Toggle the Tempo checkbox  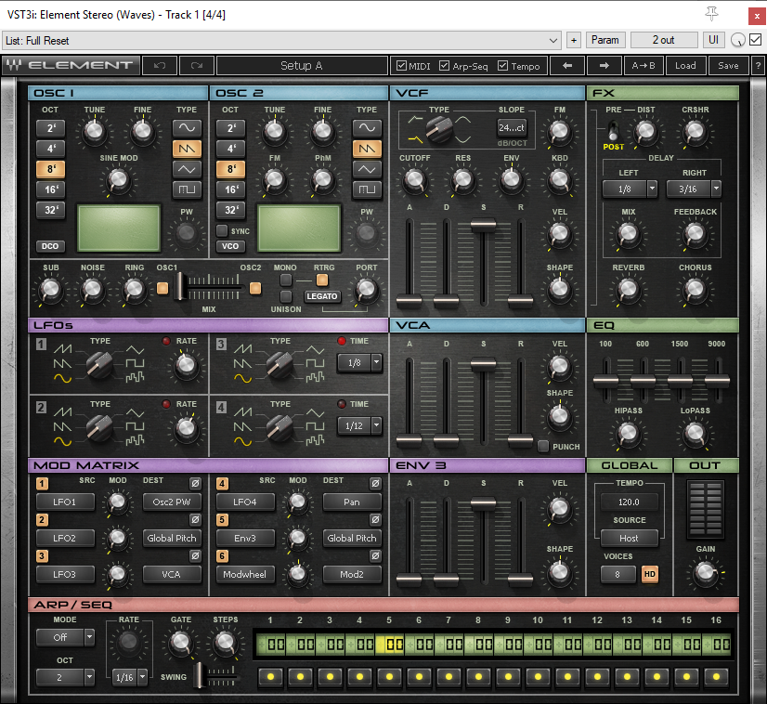pyautogui.click(x=503, y=66)
